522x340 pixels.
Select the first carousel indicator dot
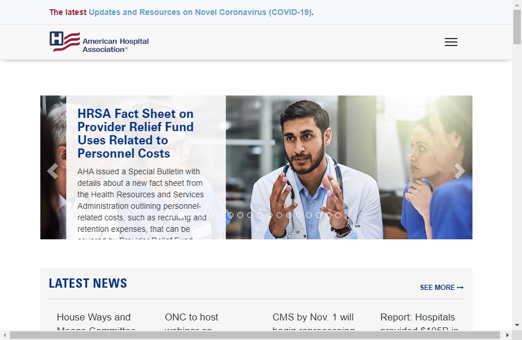click(172, 215)
